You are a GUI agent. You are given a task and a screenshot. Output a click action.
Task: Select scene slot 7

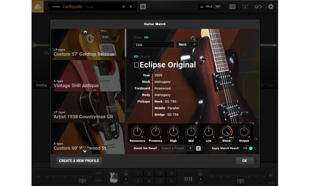tap(160, 181)
